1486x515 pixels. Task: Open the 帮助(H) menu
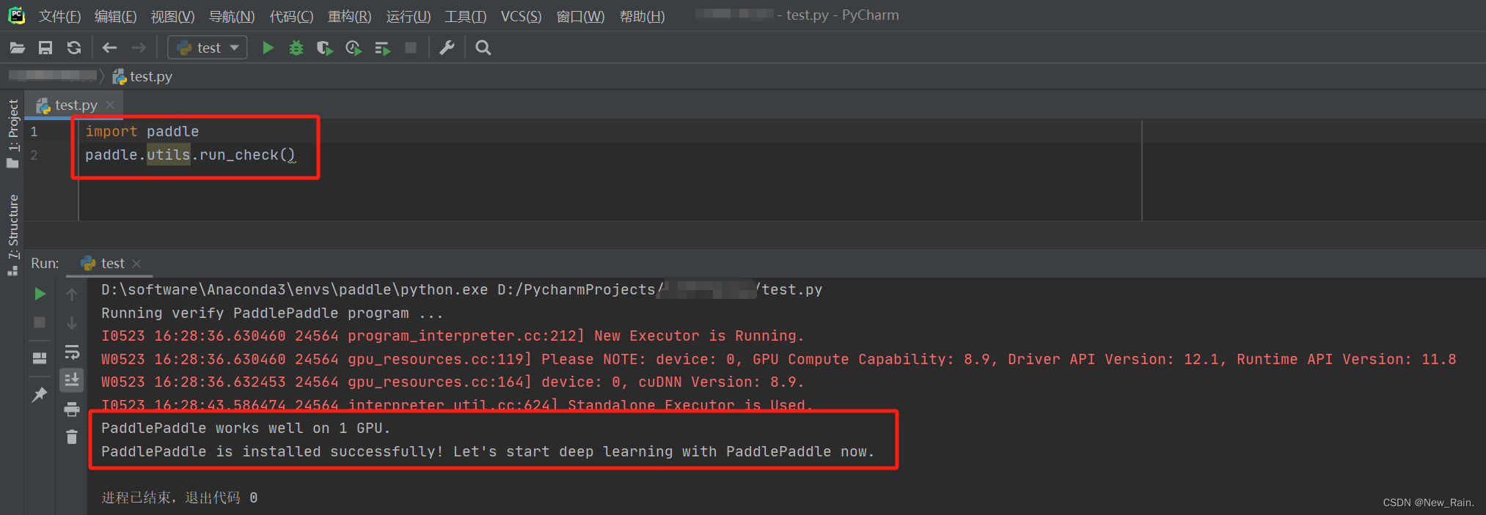click(x=642, y=16)
